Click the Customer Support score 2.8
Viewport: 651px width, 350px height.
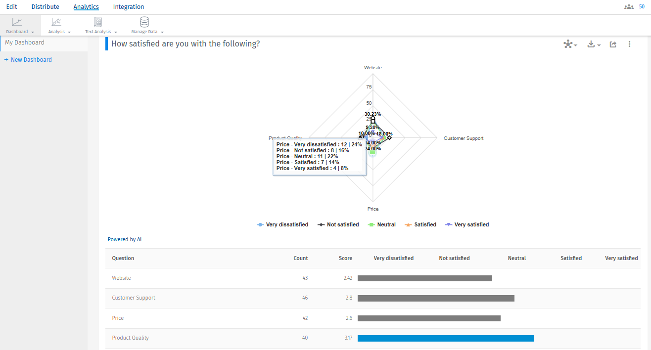pyautogui.click(x=348, y=298)
